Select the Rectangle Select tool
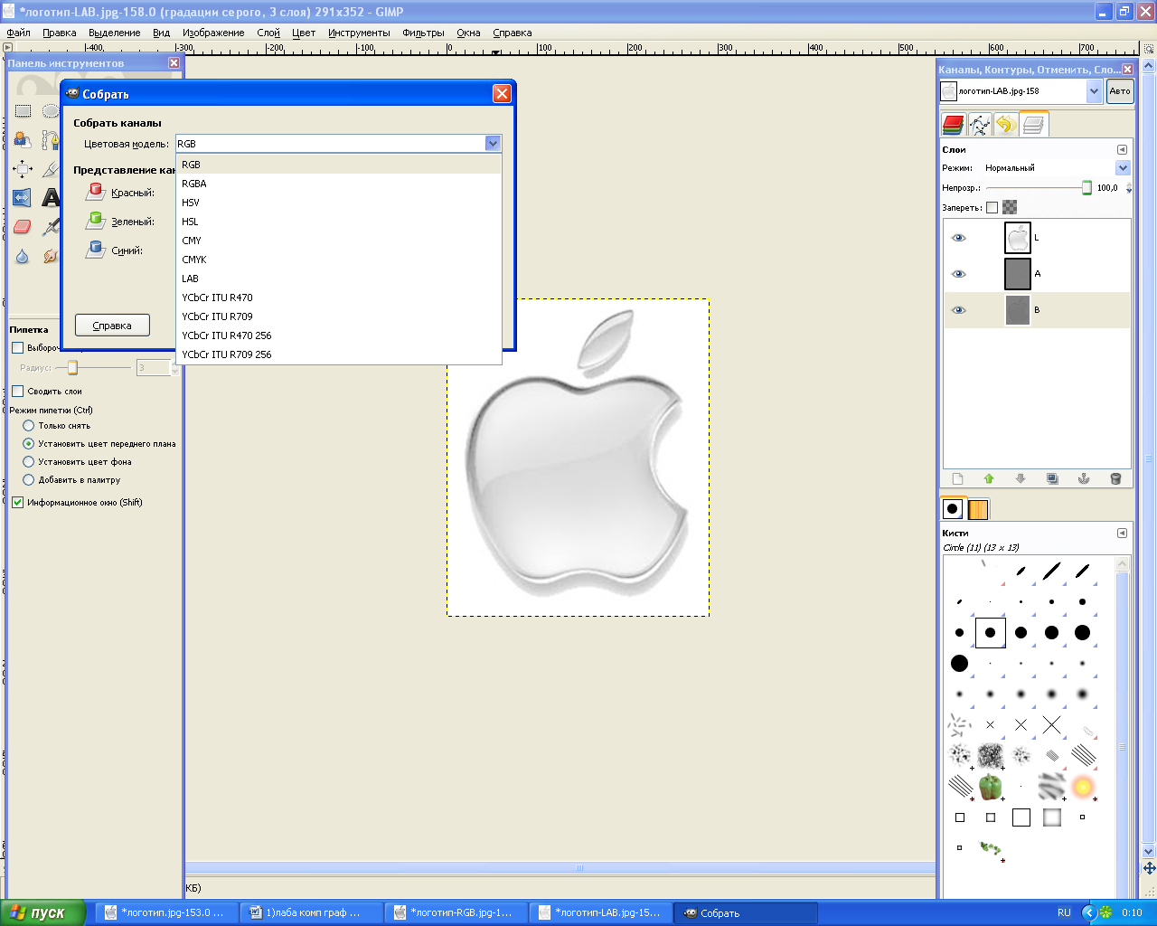 point(23,111)
